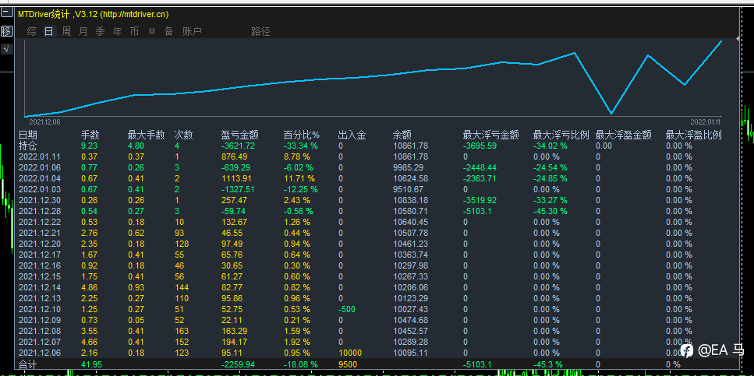
Task: Click the 2022.01.11 chart end date label
Action: (x=706, y=122)
